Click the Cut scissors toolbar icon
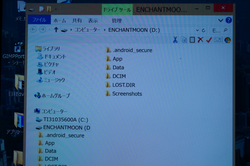The height and width of the screenshot is (166, 250). [175, 40]
